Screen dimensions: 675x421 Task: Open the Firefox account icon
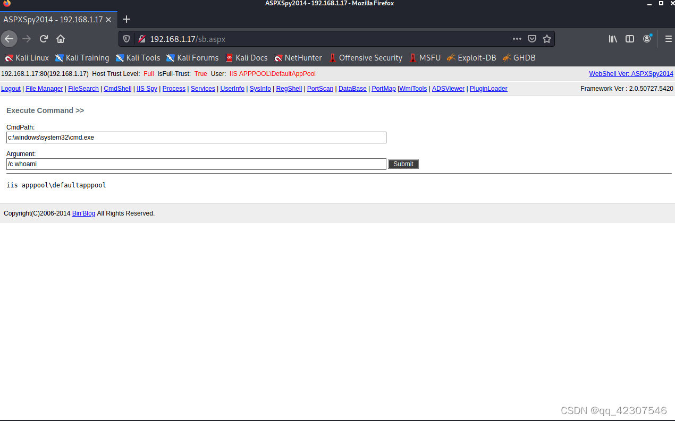(647, 39)
